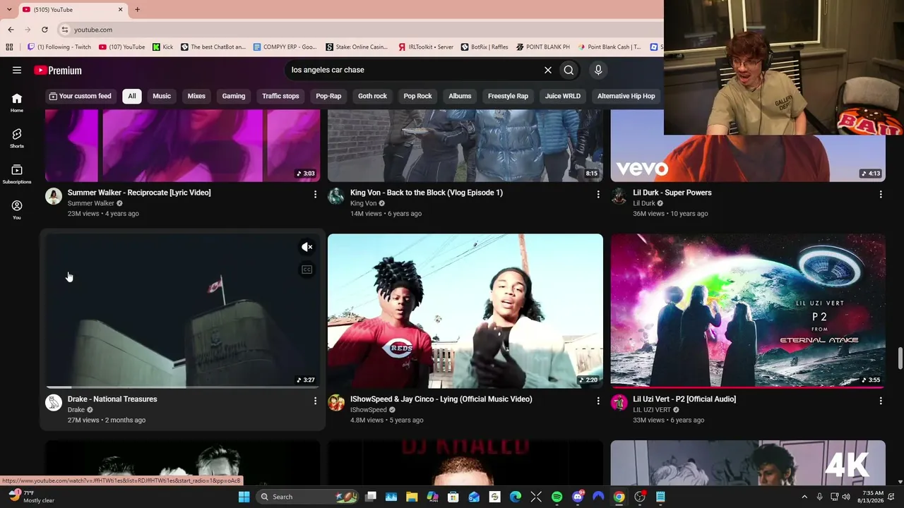Select the Juice WRLD filter chip
The image size is (904, 508).
[x=563, y=96]
